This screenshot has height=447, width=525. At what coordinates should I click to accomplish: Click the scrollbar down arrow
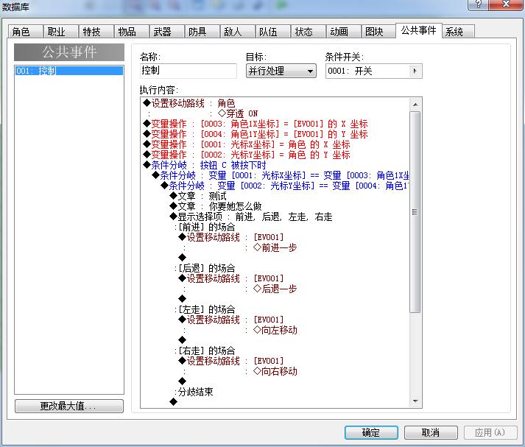(x=415, y=401)
